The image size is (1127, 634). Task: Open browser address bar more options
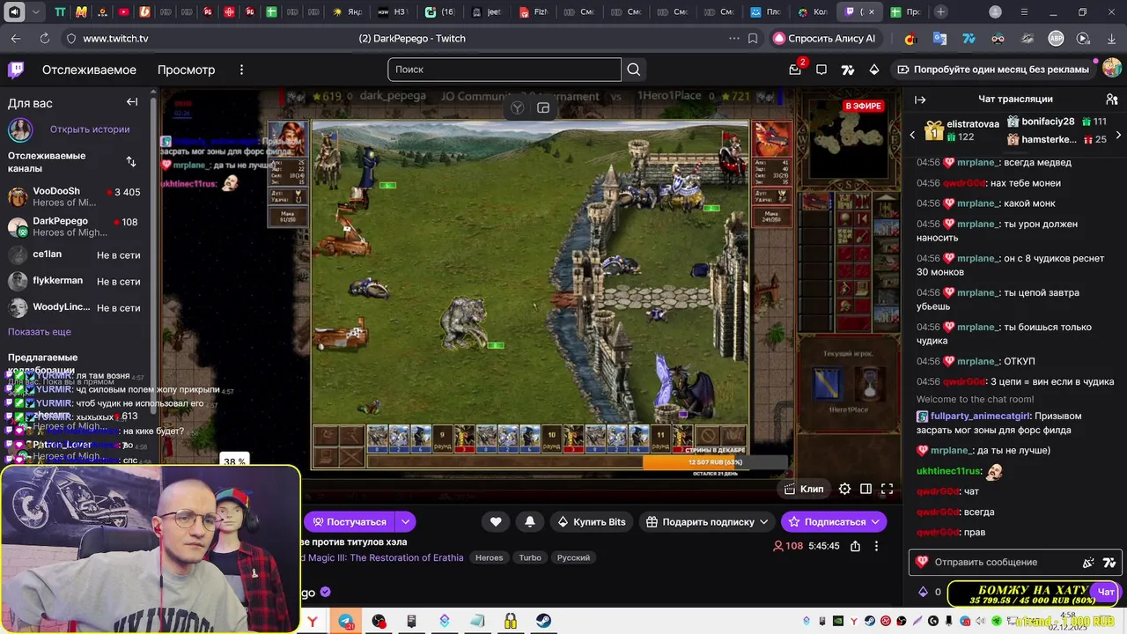pos(733,39)
